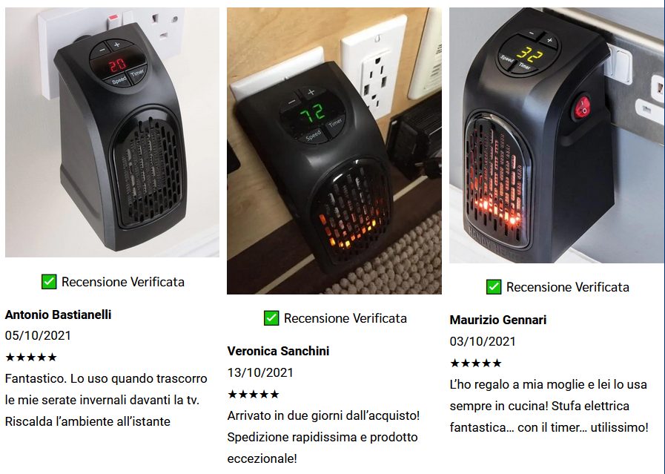This screenshot has width=665, height=474.
Task: Click the date 05/10/2021
Action: point(38,336)
